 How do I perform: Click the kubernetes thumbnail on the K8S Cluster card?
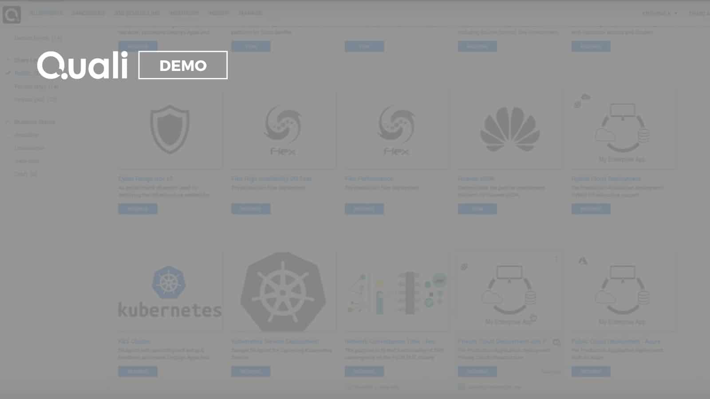pos(170,290)
